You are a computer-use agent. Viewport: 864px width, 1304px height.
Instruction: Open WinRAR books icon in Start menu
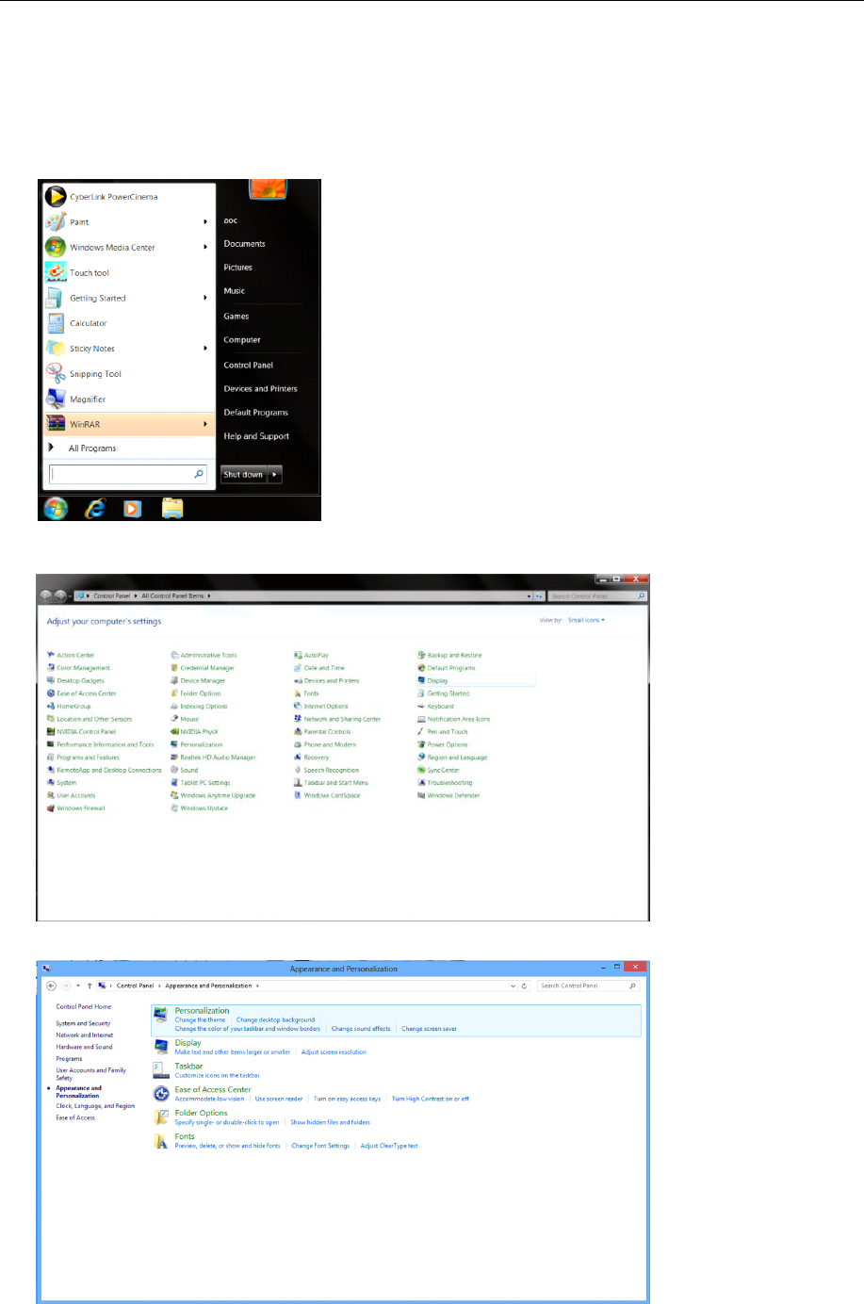(x=56, y=424)
